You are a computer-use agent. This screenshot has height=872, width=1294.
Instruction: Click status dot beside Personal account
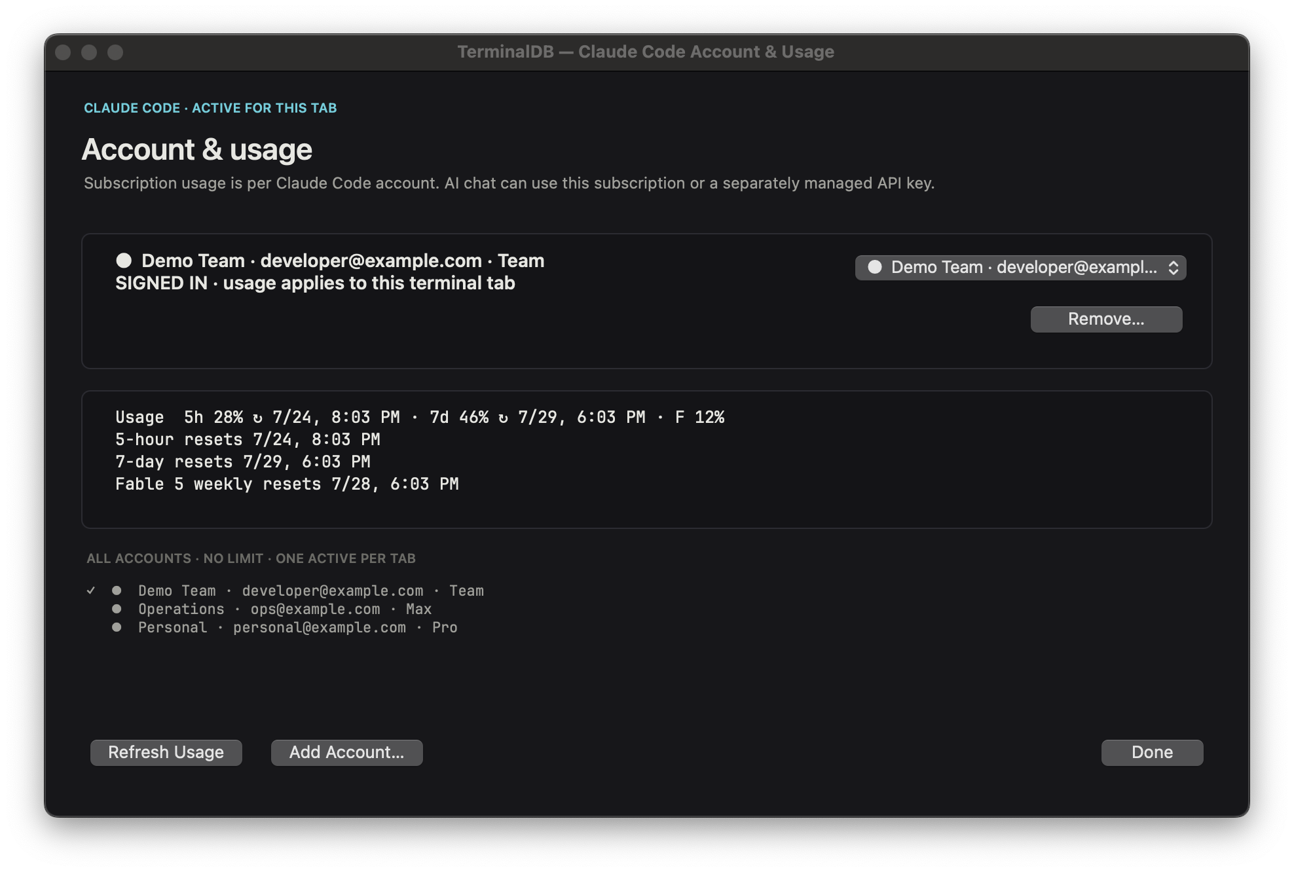117,627
